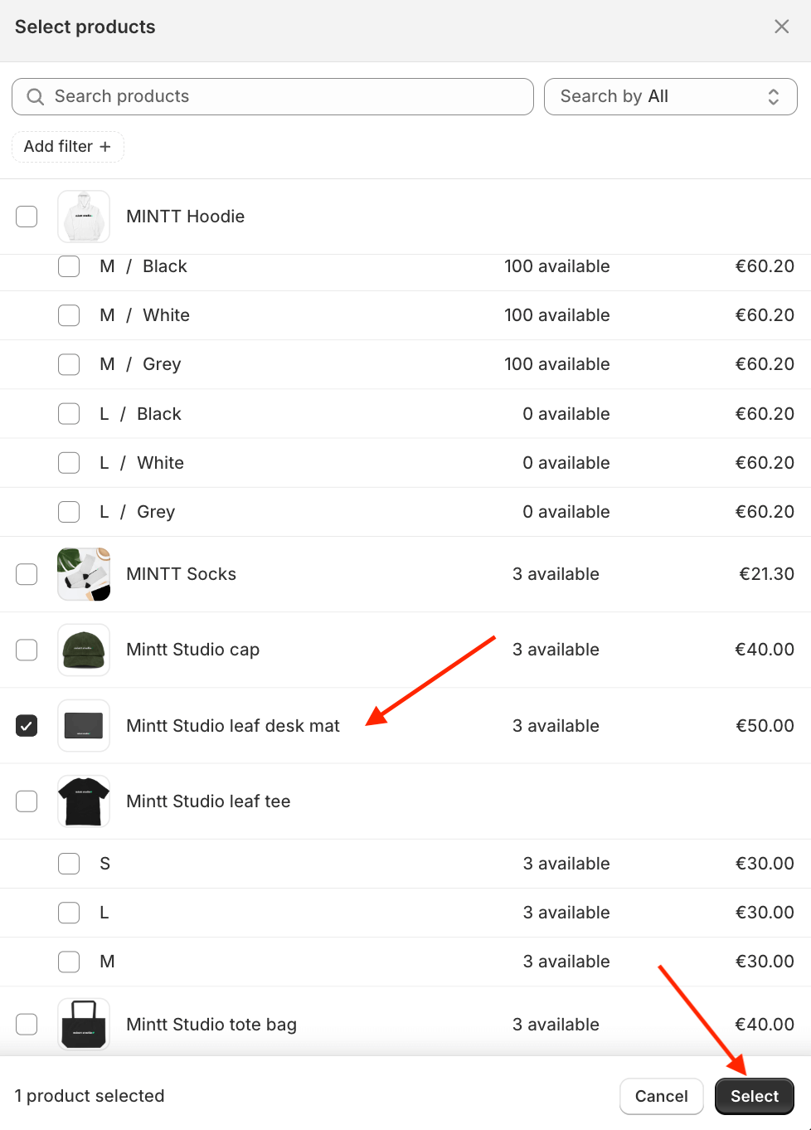Click the Mintt Studio cap thumbnail
This screenshot has width=811, height=1130.
83,650
